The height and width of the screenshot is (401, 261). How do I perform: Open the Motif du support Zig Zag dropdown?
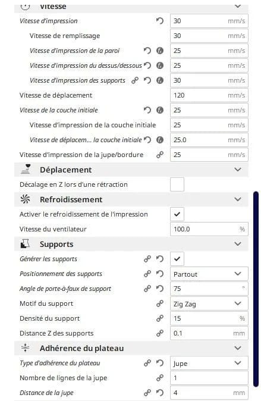pos(209,303)
